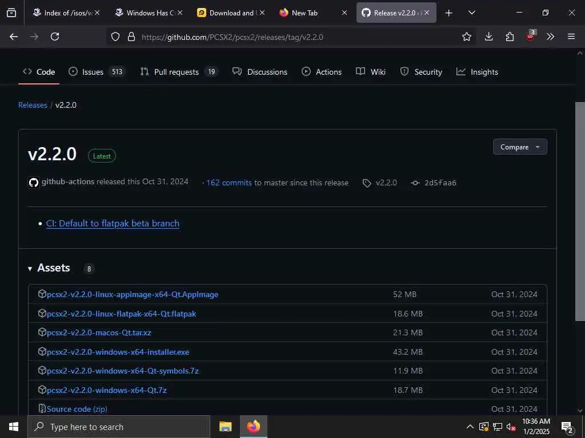
Task: Download the windows-x64-installer.exe asset
Action: click(x=118, y=352)
